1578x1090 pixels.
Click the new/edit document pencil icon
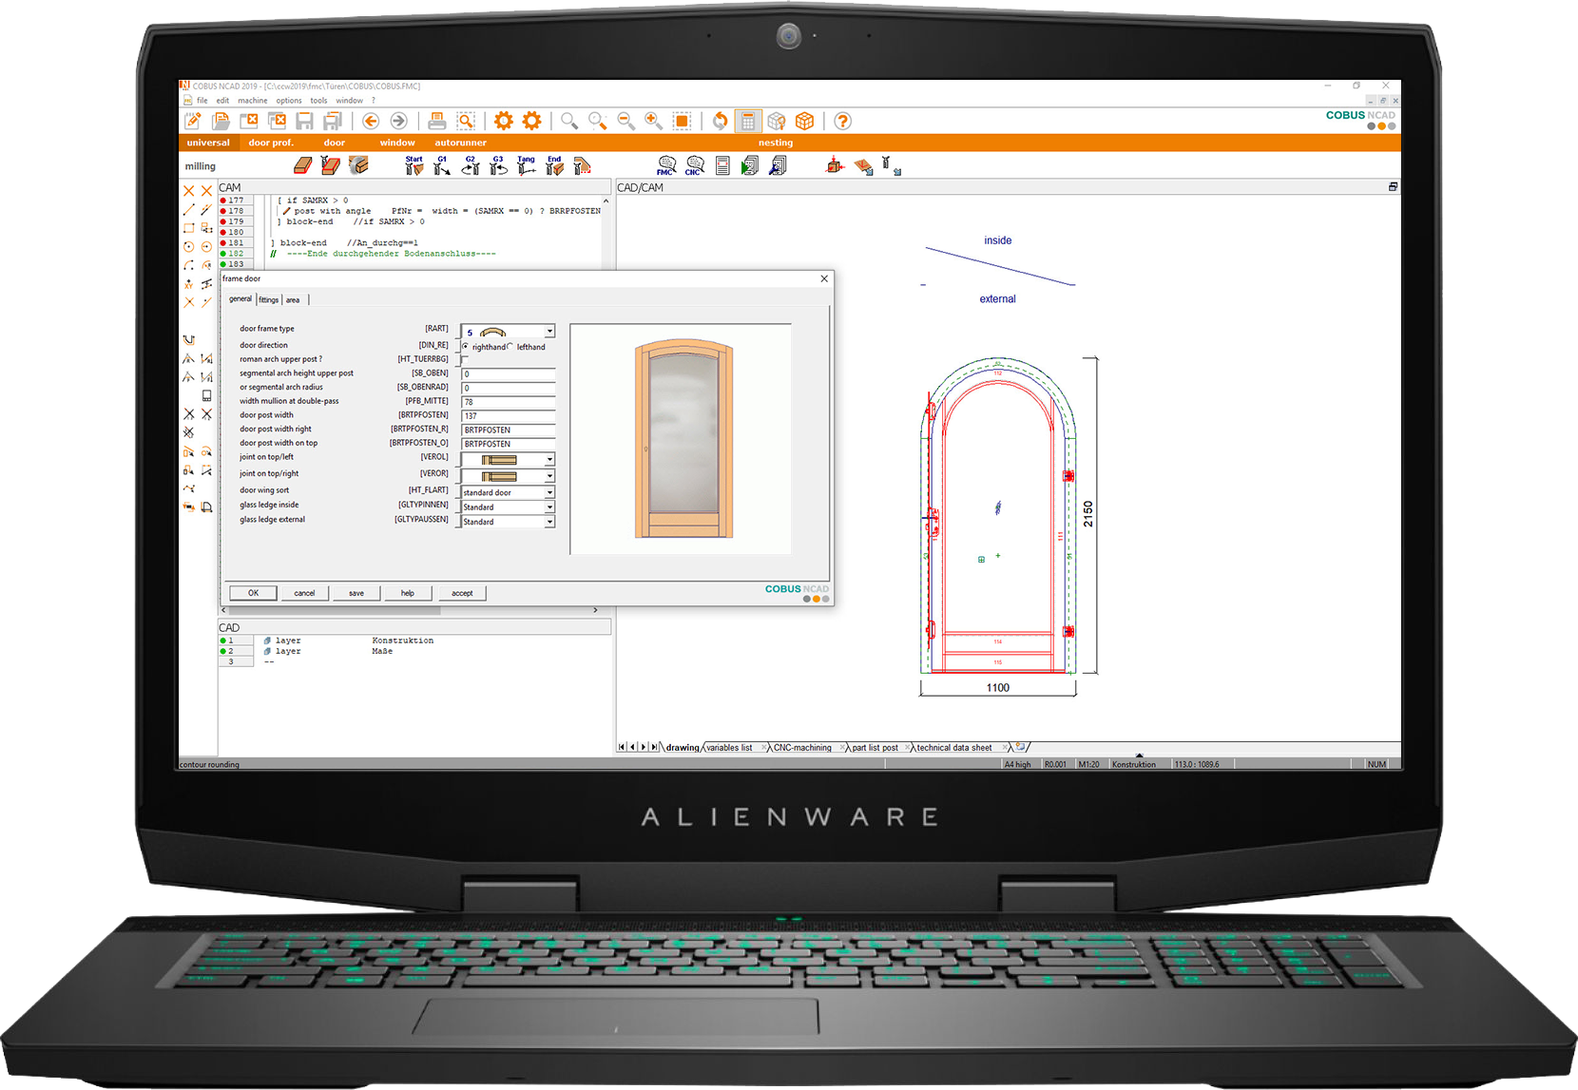coord(193,121)
